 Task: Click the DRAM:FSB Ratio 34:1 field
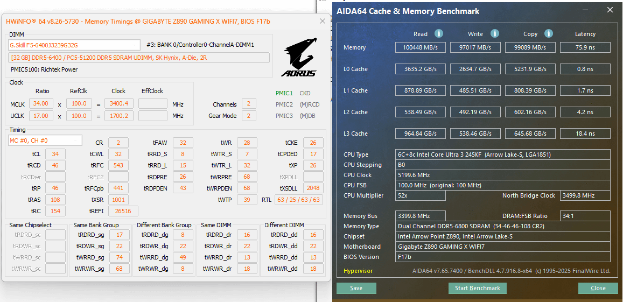[585, 216]
